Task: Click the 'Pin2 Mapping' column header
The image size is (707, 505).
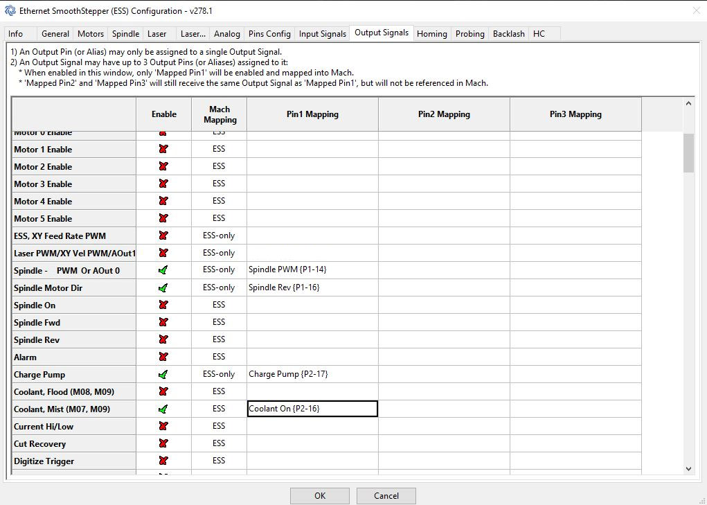Action: coord(444,114)
